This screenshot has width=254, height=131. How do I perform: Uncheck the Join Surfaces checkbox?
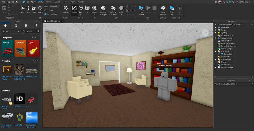45,14
